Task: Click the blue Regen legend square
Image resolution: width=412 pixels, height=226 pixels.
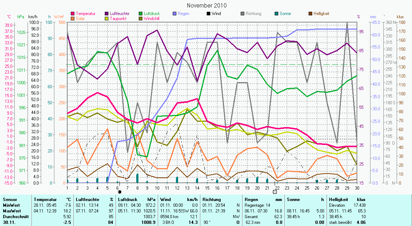Action: point(175,14)
